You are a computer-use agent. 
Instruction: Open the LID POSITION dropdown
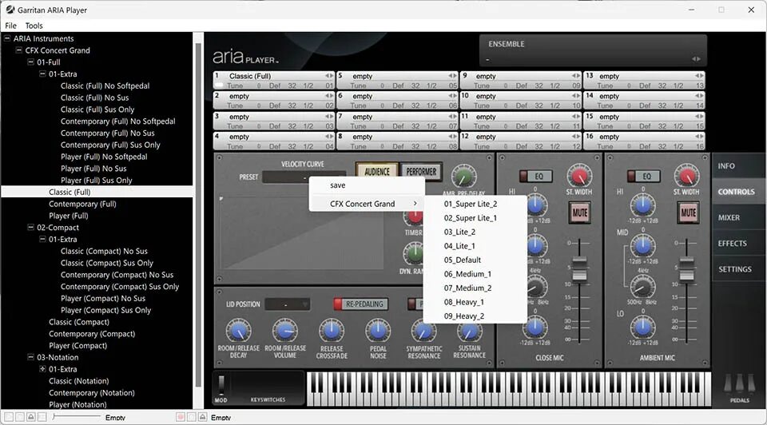point(287,304)
